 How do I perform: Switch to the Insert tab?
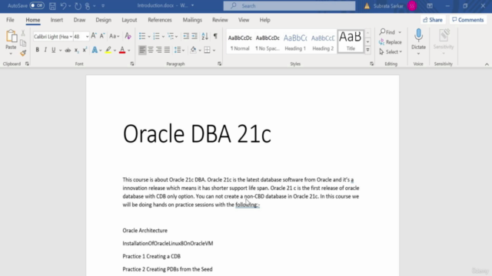point(57,20)
